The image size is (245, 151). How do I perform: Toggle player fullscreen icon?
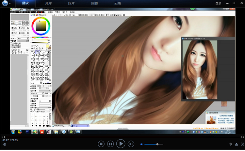tap(242, 144)
